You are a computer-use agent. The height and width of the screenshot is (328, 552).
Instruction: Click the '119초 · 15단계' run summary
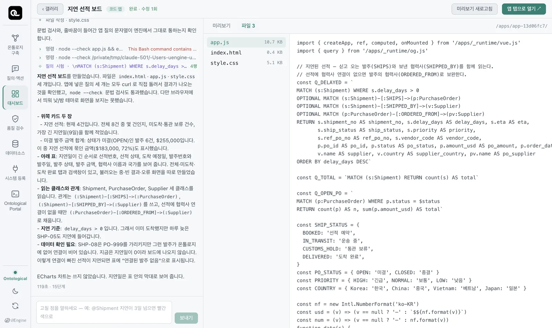[51, 287]
